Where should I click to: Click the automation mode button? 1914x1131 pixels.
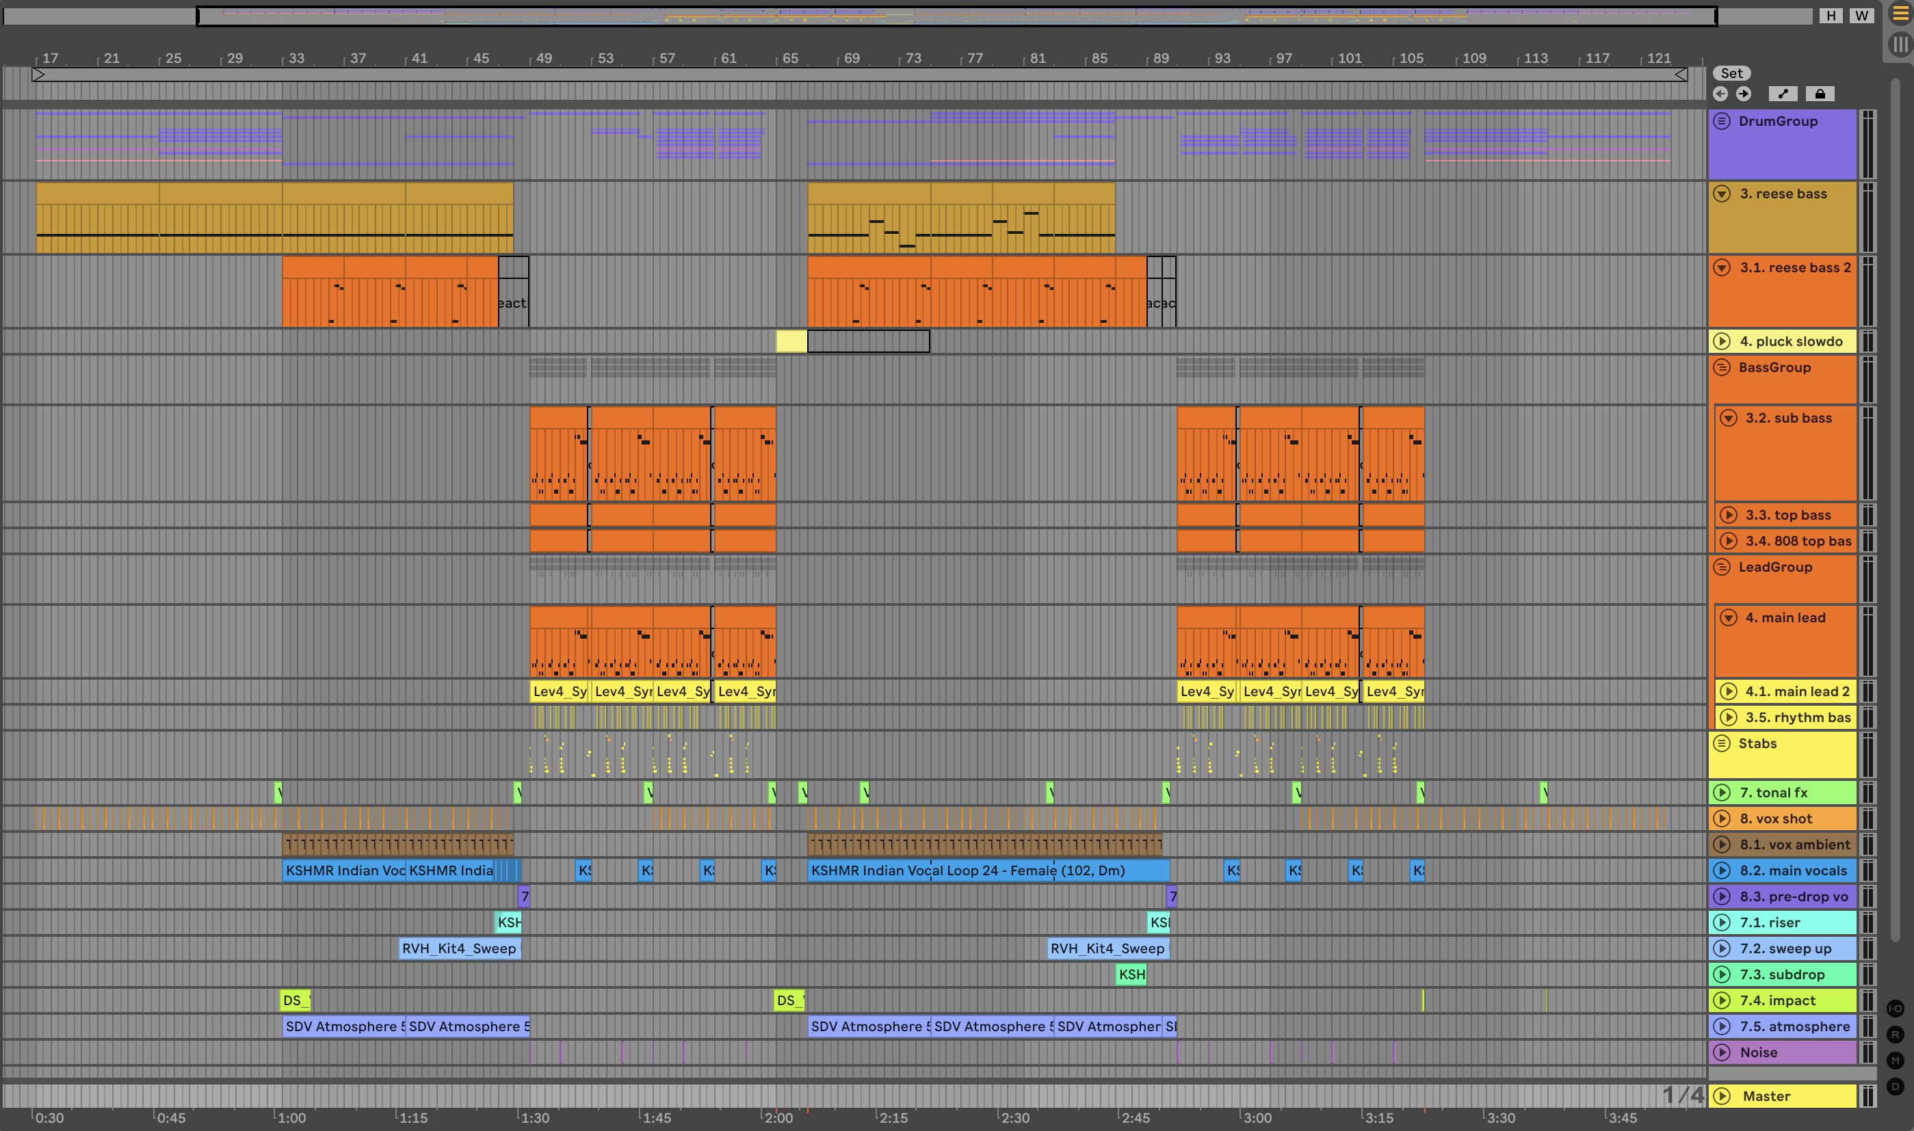click(x=1782, y=94)
